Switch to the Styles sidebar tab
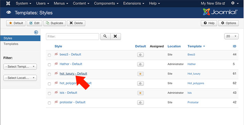 [20, 38]
